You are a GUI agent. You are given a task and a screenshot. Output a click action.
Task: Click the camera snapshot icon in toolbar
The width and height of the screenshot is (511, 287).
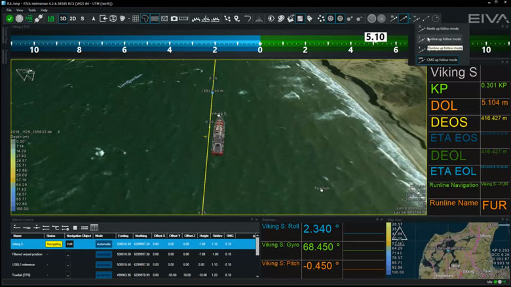tap(174, 19)
